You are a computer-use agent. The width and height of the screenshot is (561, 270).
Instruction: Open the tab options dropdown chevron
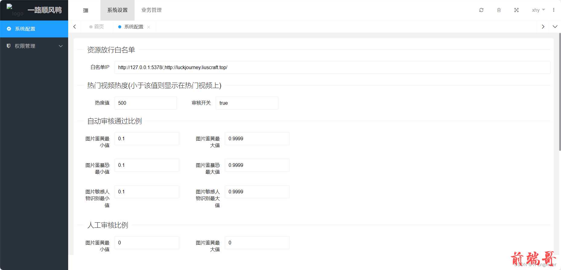click(x=555, y=27)
